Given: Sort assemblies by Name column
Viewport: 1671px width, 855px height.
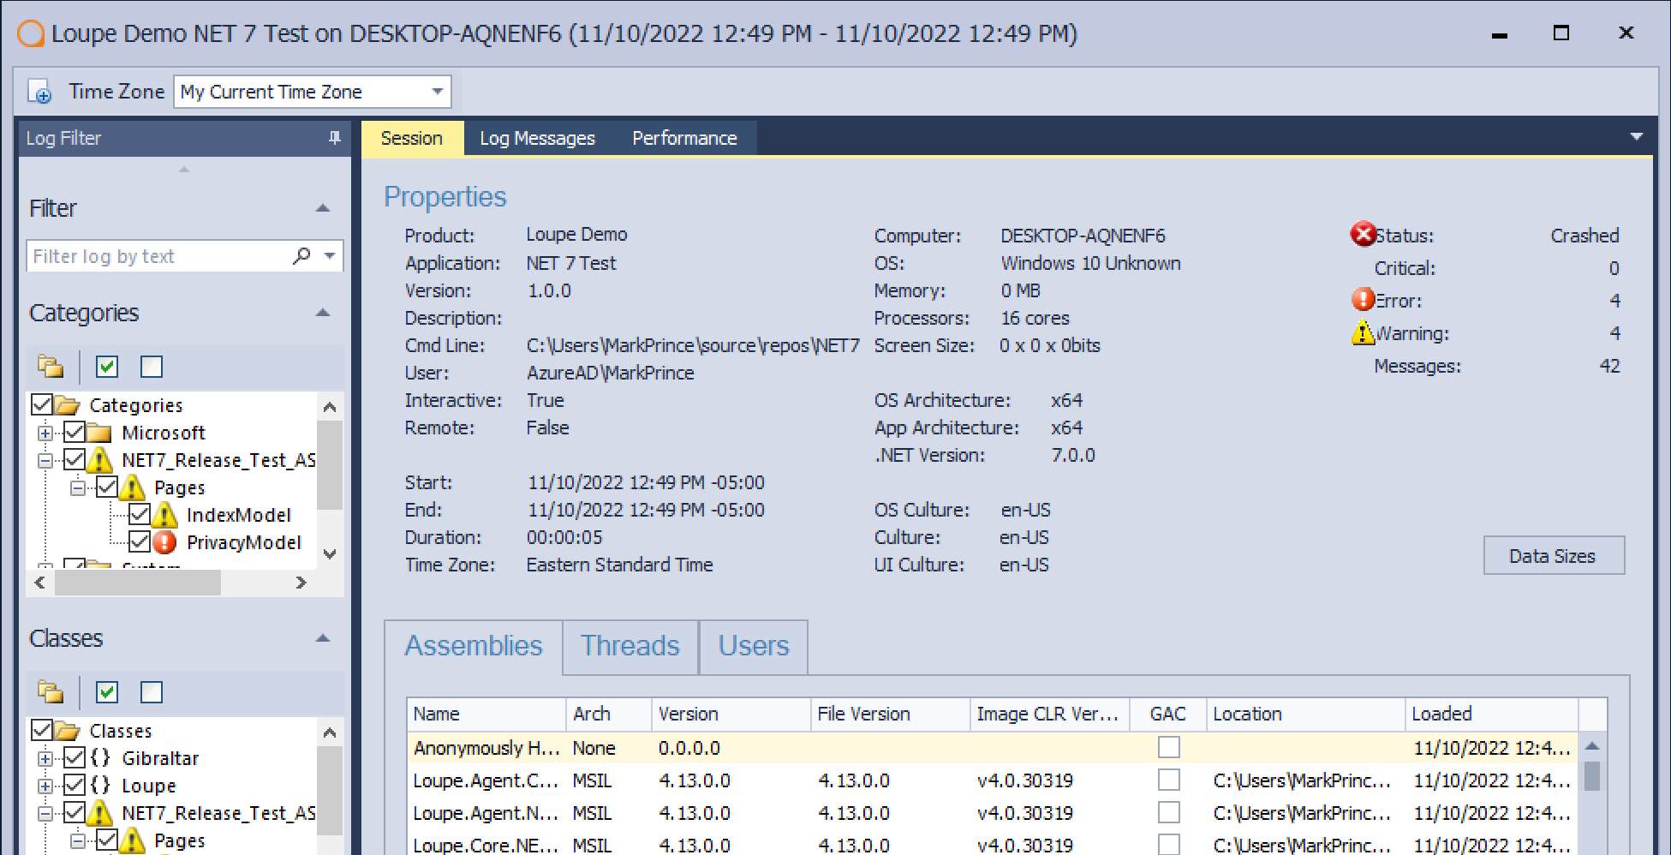Looking at the screenshot, I should 486,714.
